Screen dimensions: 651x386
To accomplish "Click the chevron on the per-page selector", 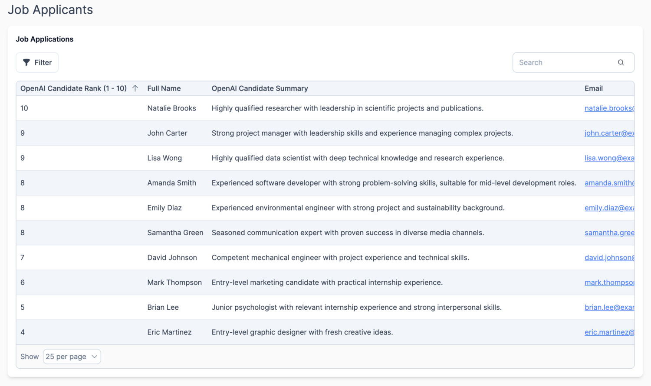I will pyautogui.click(x=95, y=356).
